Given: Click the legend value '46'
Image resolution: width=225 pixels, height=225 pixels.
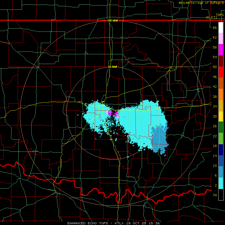Looking at the screenshot, I should tap(215, 77).
